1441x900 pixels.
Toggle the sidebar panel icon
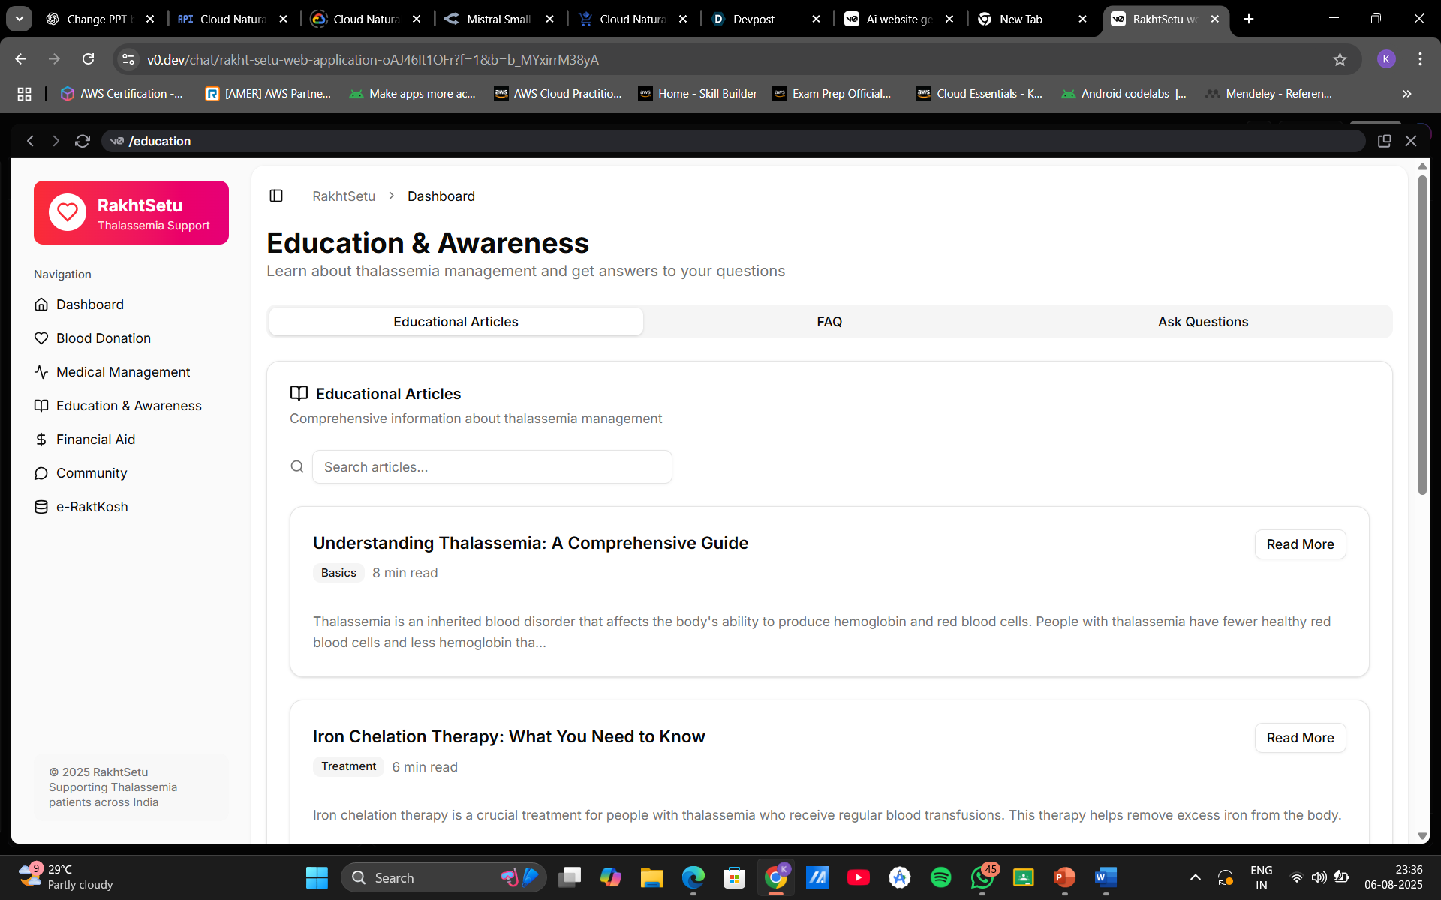click(x=276, y=196)
